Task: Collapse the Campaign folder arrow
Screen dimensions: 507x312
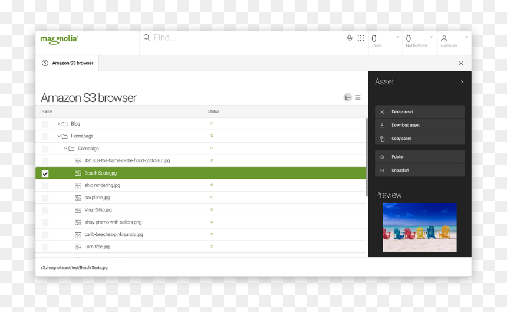Action: pos(65,149)
